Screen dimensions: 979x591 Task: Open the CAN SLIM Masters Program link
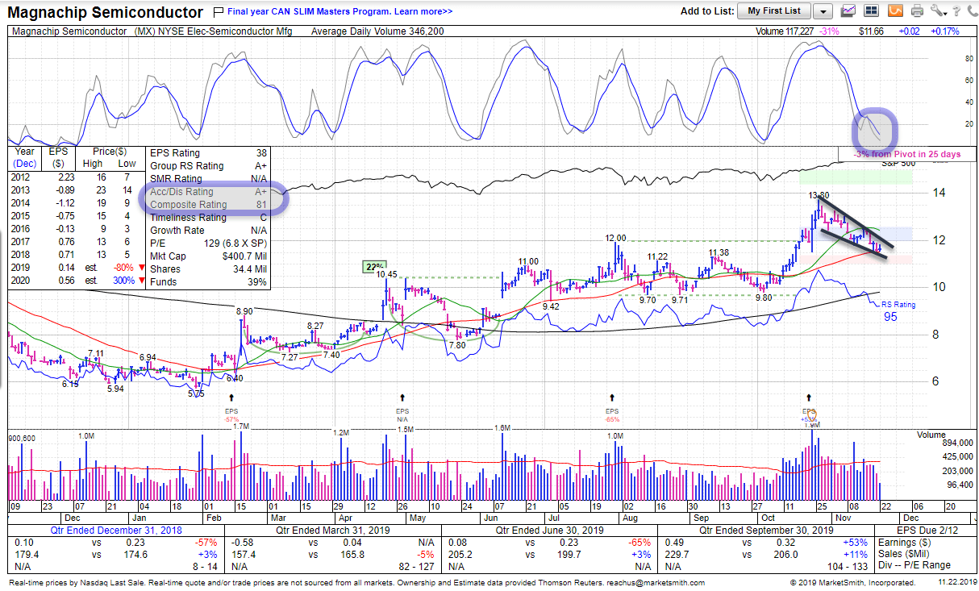click(340, 12)
